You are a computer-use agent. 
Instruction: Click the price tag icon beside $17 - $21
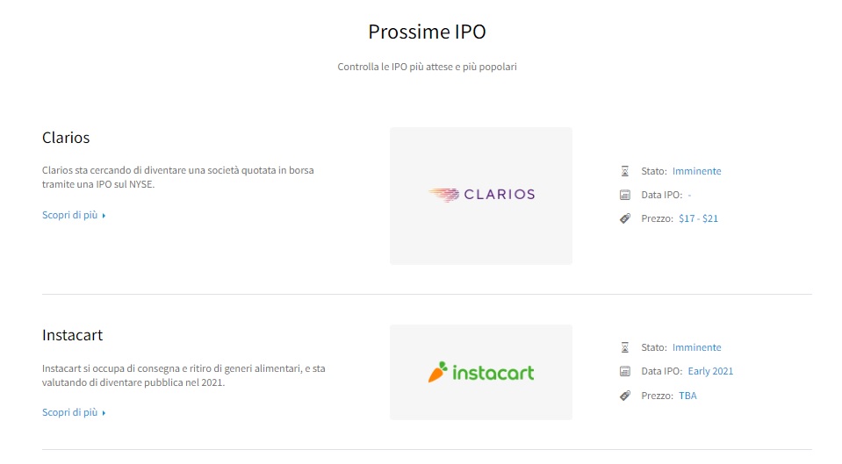coord(624,218)
